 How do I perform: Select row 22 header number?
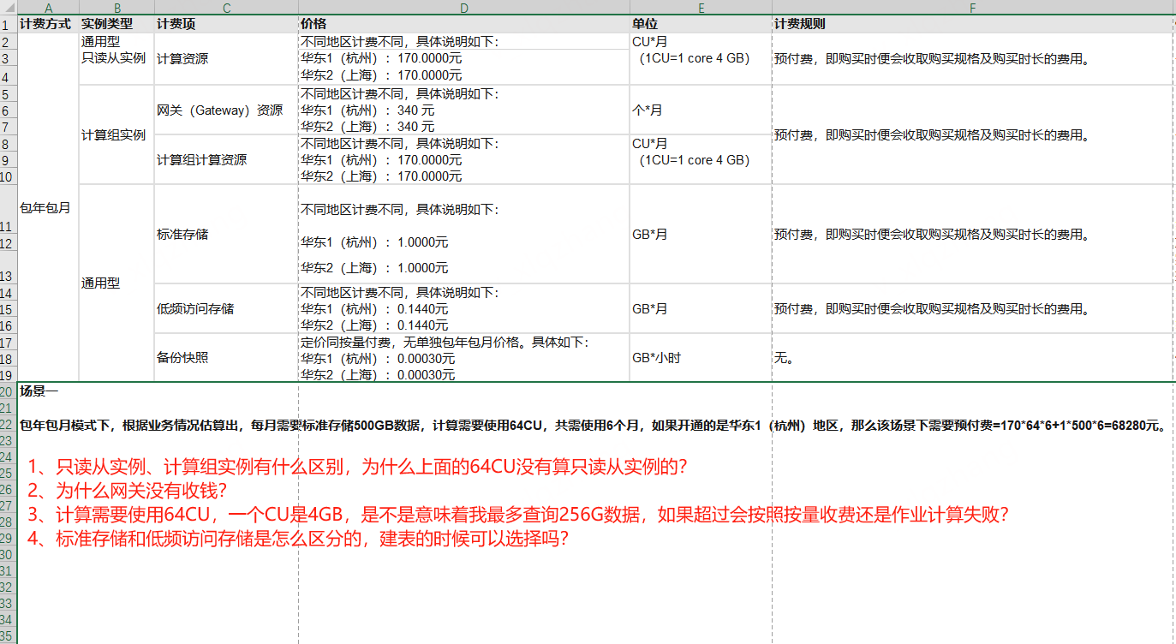9,425
